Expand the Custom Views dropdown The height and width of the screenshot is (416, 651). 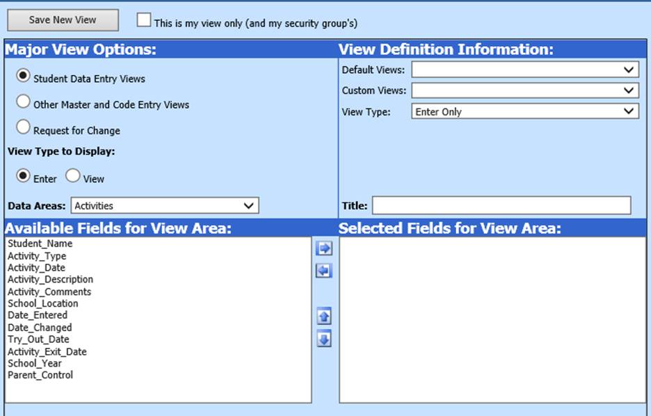click(x=525, y=90)
